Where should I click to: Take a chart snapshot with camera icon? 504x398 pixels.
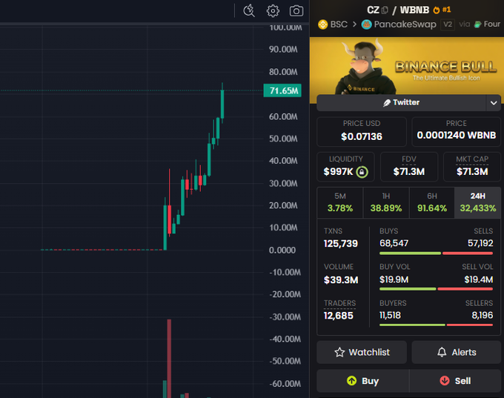pyautogui.click(x=296, y=11)
